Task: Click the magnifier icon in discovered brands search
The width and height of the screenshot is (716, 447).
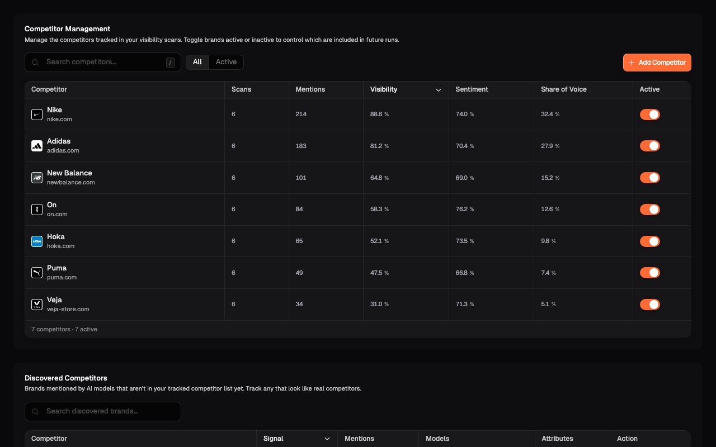Action: (x=35, y=412)
